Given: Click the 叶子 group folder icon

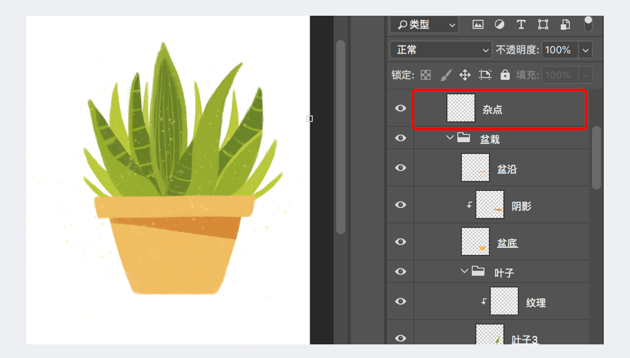Looking at the screenshot, I should (x=478, y=272).
